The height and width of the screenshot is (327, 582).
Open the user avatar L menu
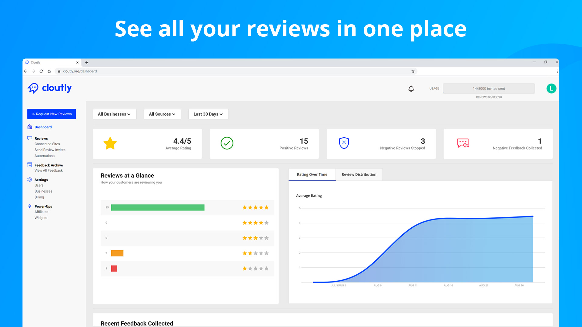[551, 88]
